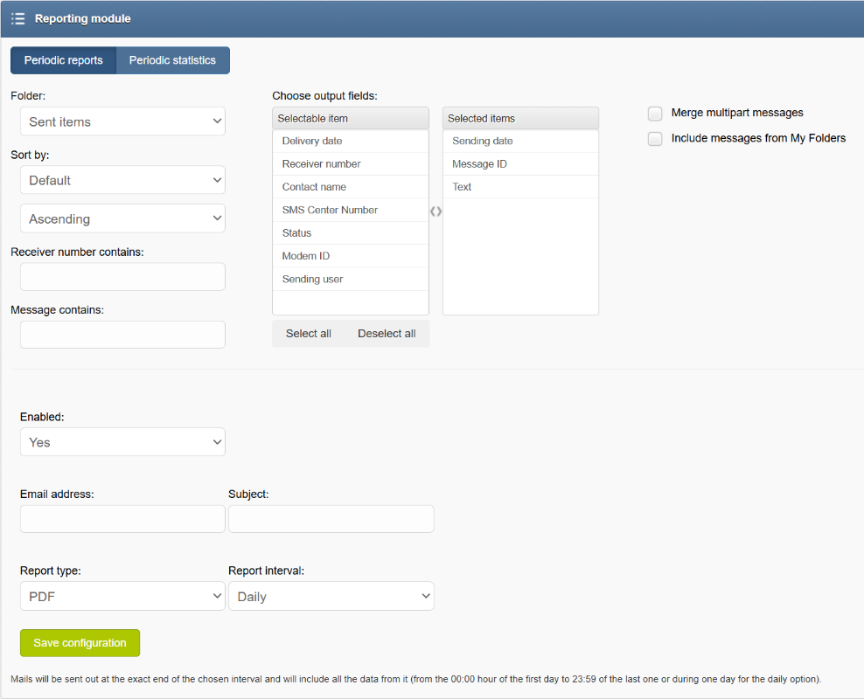Click Save configuration button
This screenshot has height=699, width=864.
pyautogui.click(x=80, y=643)
